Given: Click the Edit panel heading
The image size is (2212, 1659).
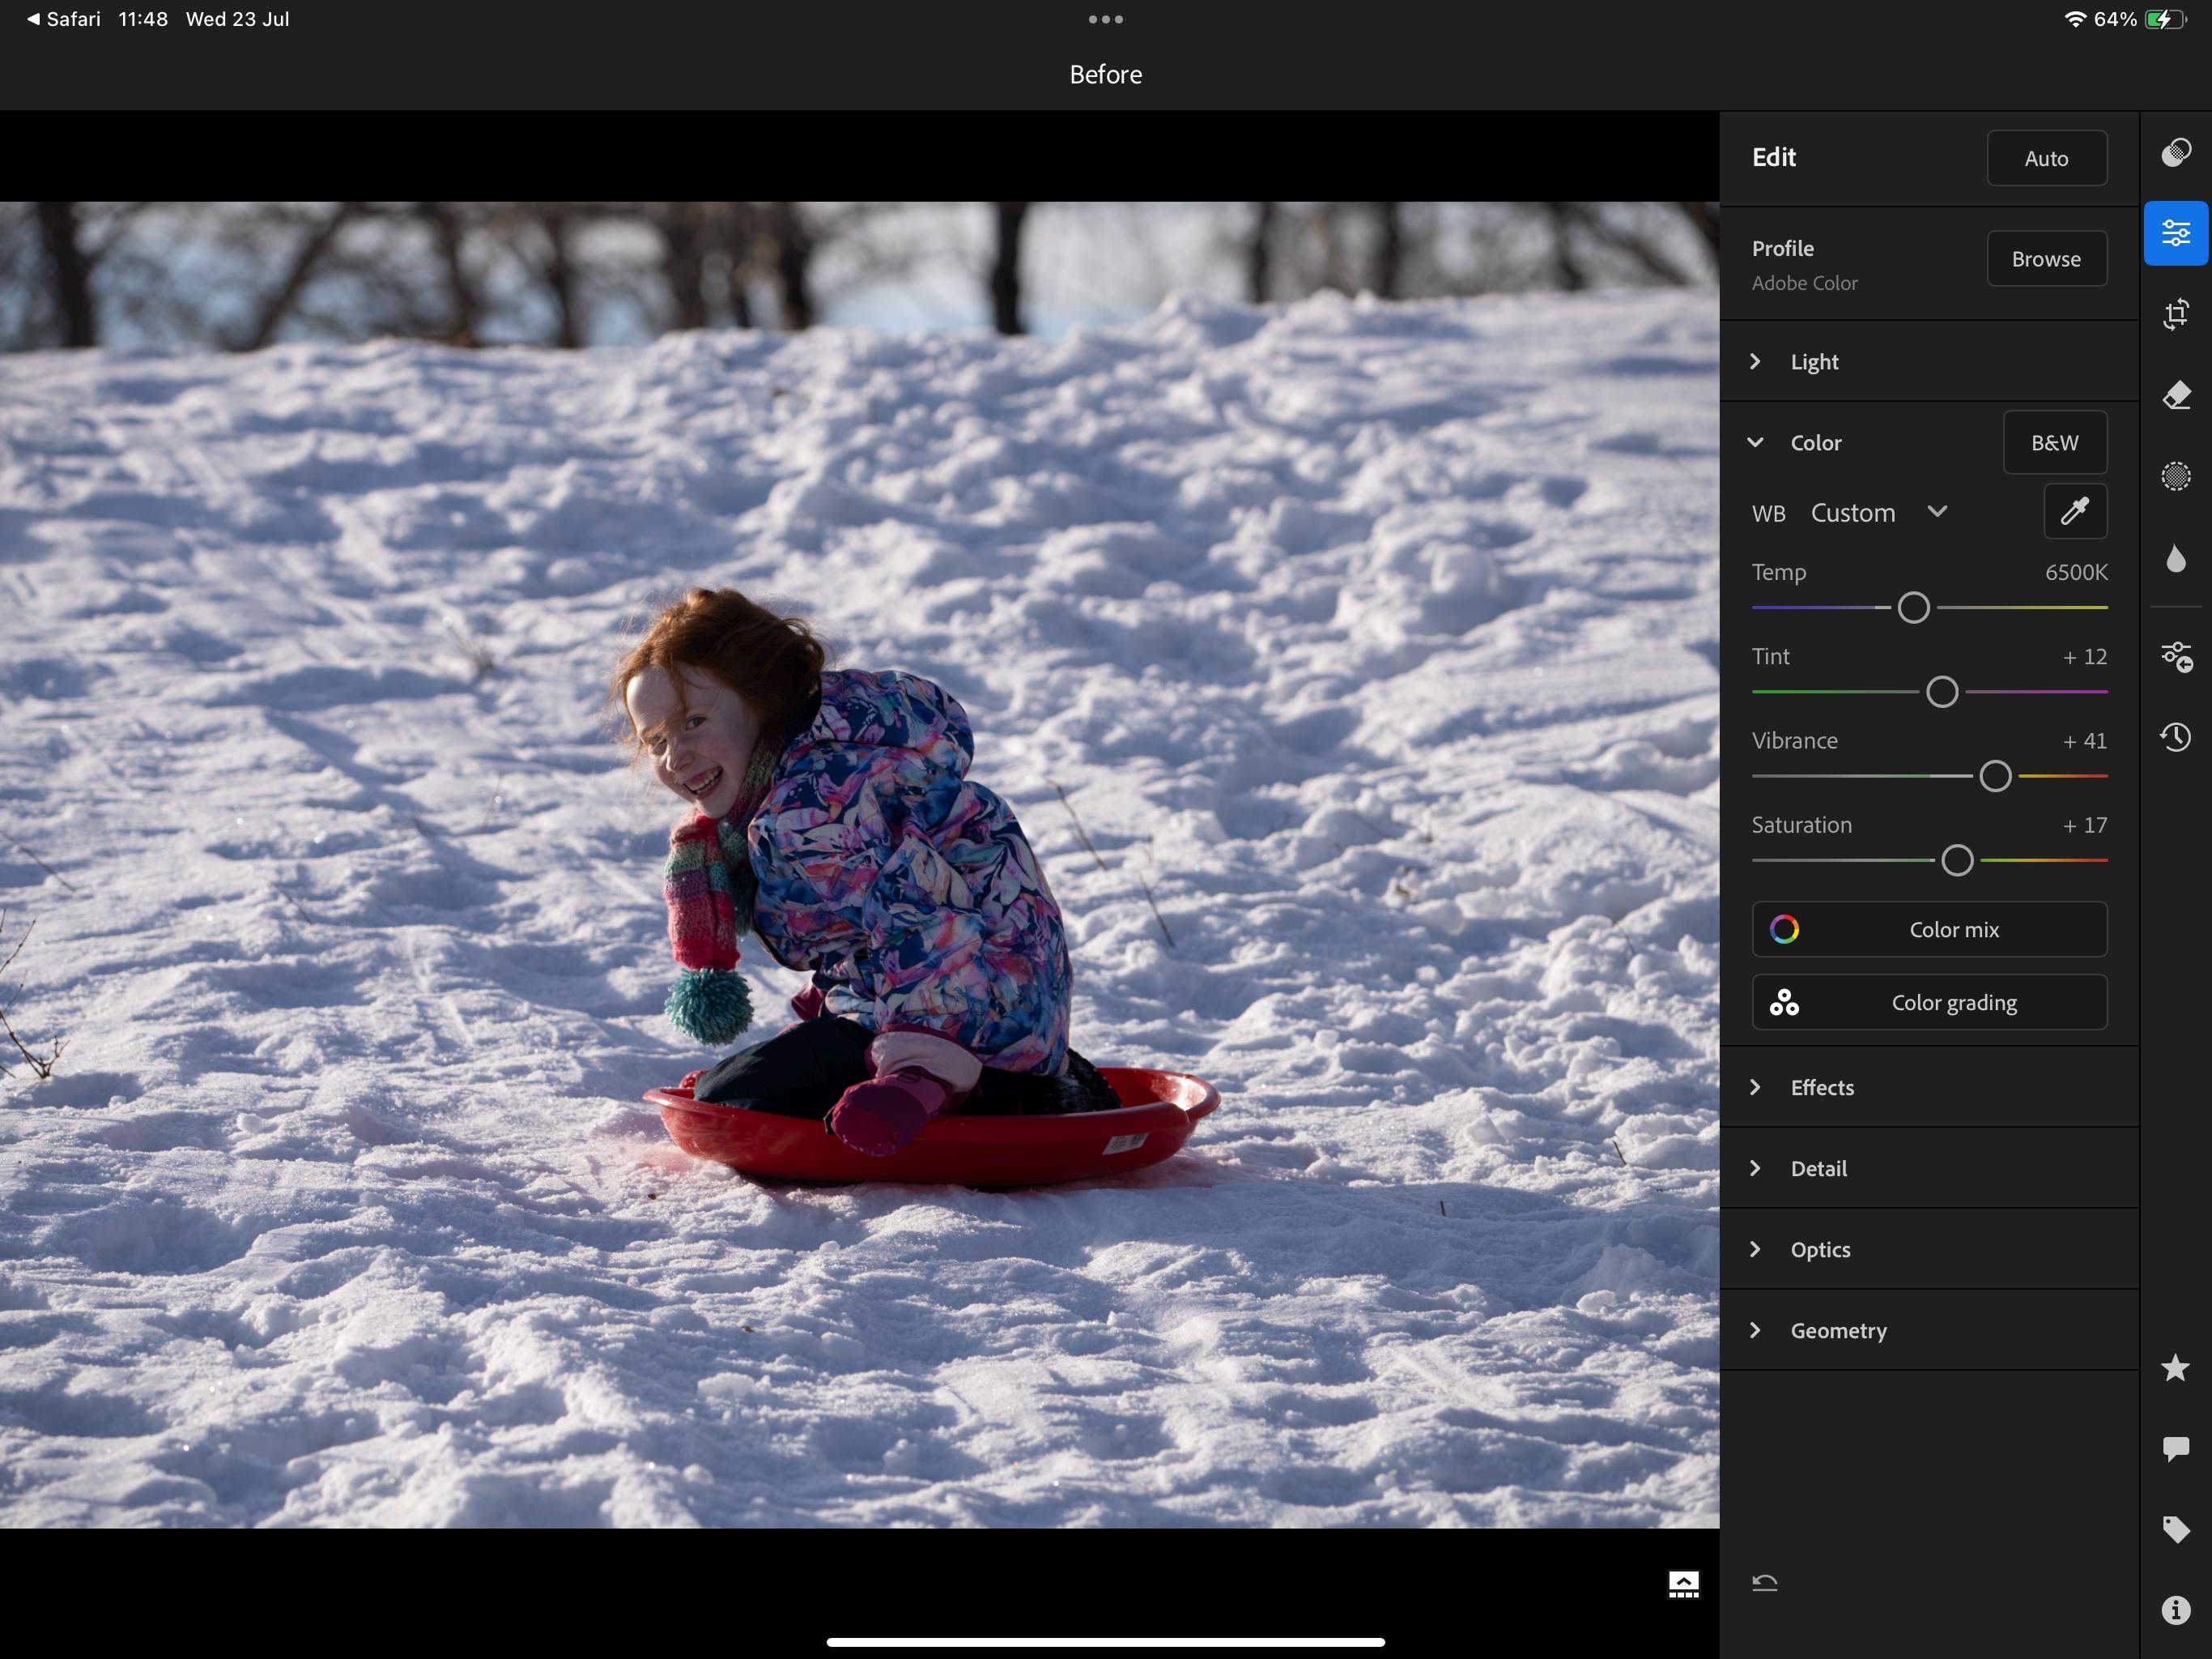Looking at the screenshot, I should tap(1774, 157).
